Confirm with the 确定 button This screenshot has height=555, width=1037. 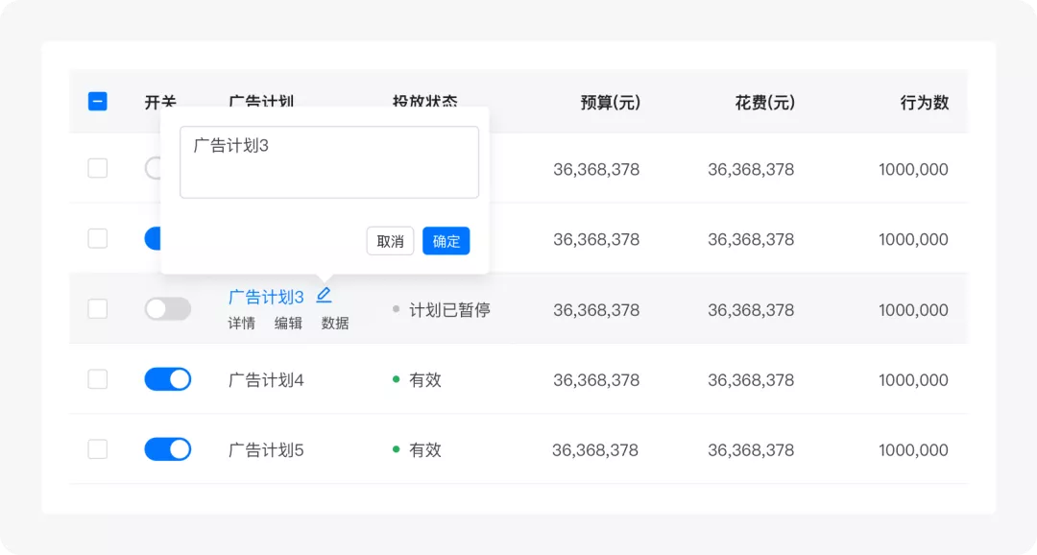tap(446, 241)
